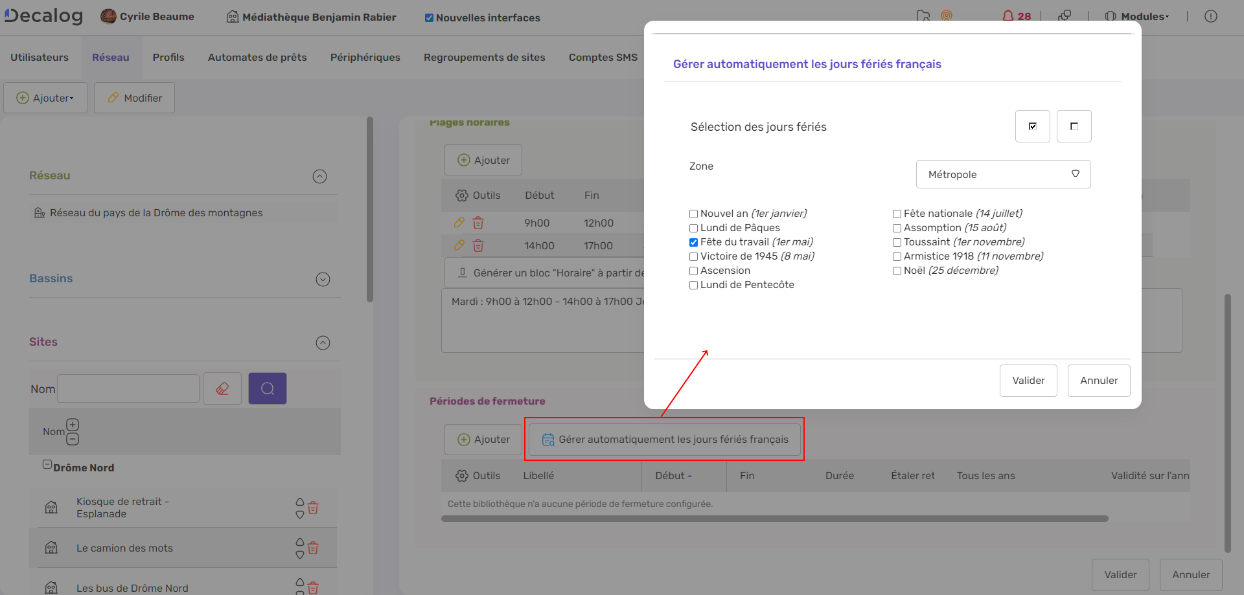Check the Nouvel an holiday checkbox
This screenshot has width=1244, height=595.
pos(693,214)
